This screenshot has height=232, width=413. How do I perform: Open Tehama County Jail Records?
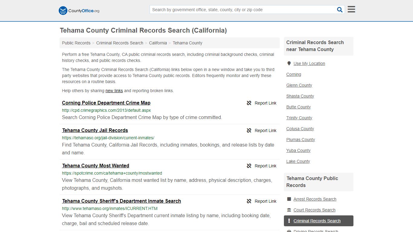(95, 130)
